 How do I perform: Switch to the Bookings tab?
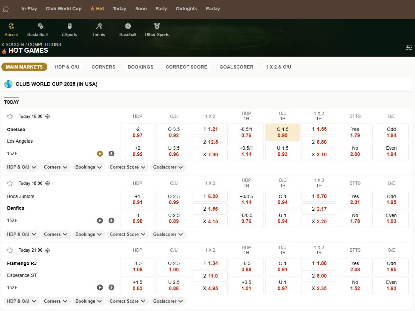click(141, 67)
